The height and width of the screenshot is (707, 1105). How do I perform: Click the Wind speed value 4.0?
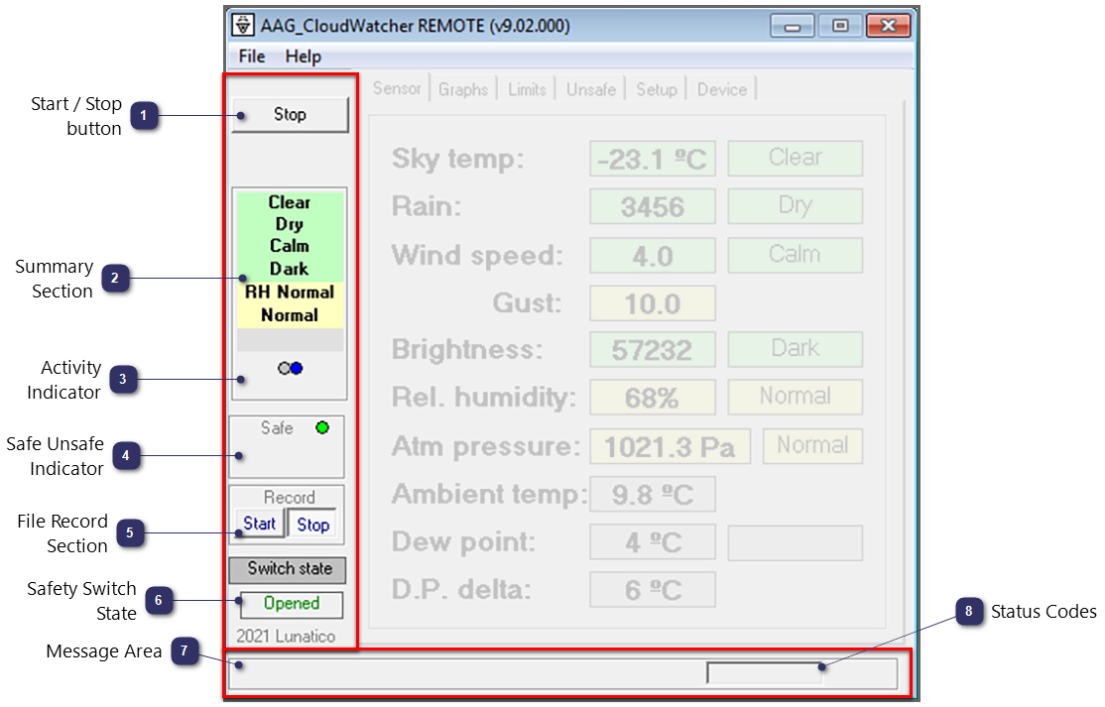point(653,255)
